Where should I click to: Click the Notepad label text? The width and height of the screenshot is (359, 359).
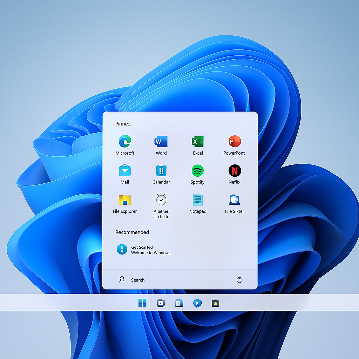(198, 211)
